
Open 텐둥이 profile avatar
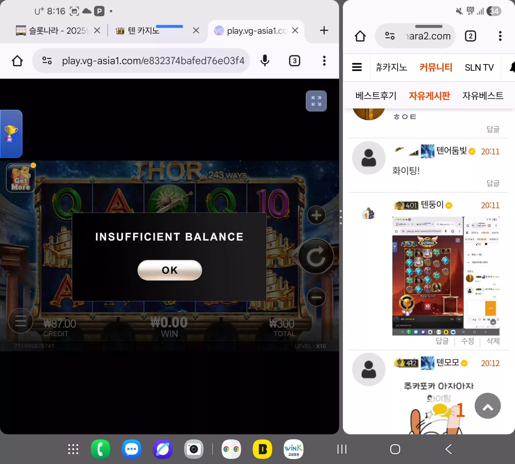click(369, 213)
